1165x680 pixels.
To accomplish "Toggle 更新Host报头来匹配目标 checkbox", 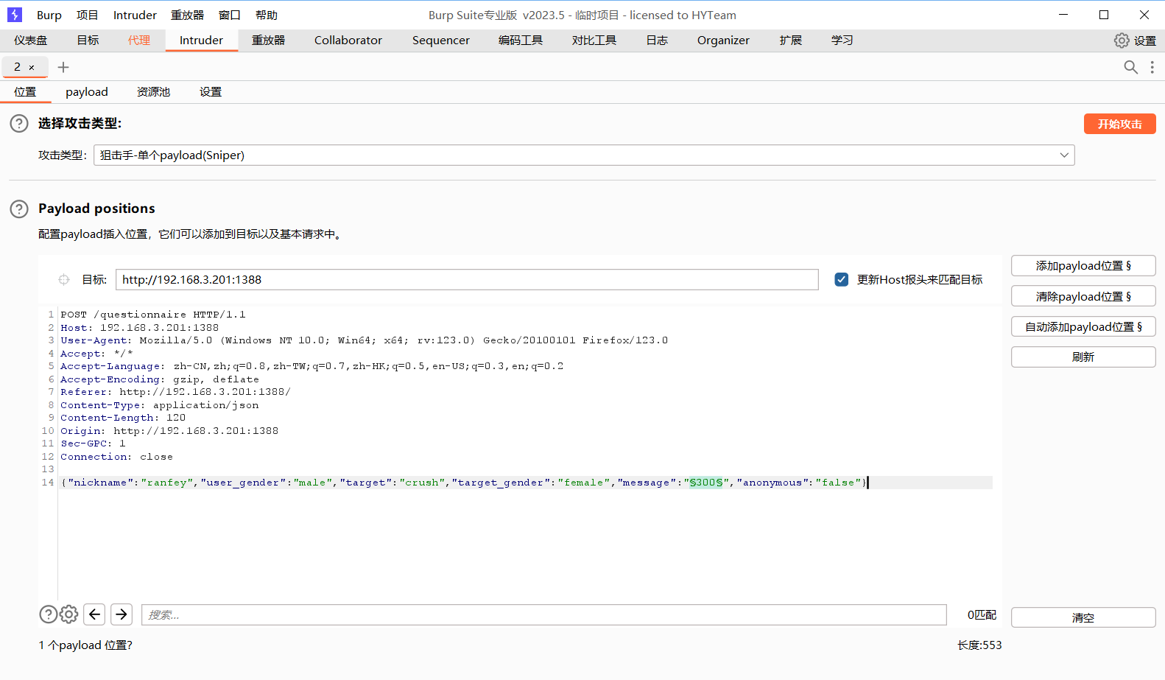I will click(842, 280).
